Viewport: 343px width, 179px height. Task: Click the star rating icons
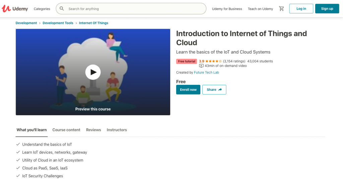213,61
